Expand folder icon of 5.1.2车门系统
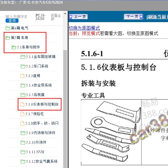Screen dimensions: 168x168 tap(23, 66)
